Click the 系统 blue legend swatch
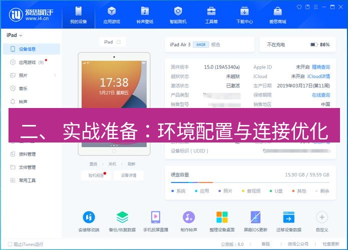This screenshot has width=348, height=250. [173, 191]
